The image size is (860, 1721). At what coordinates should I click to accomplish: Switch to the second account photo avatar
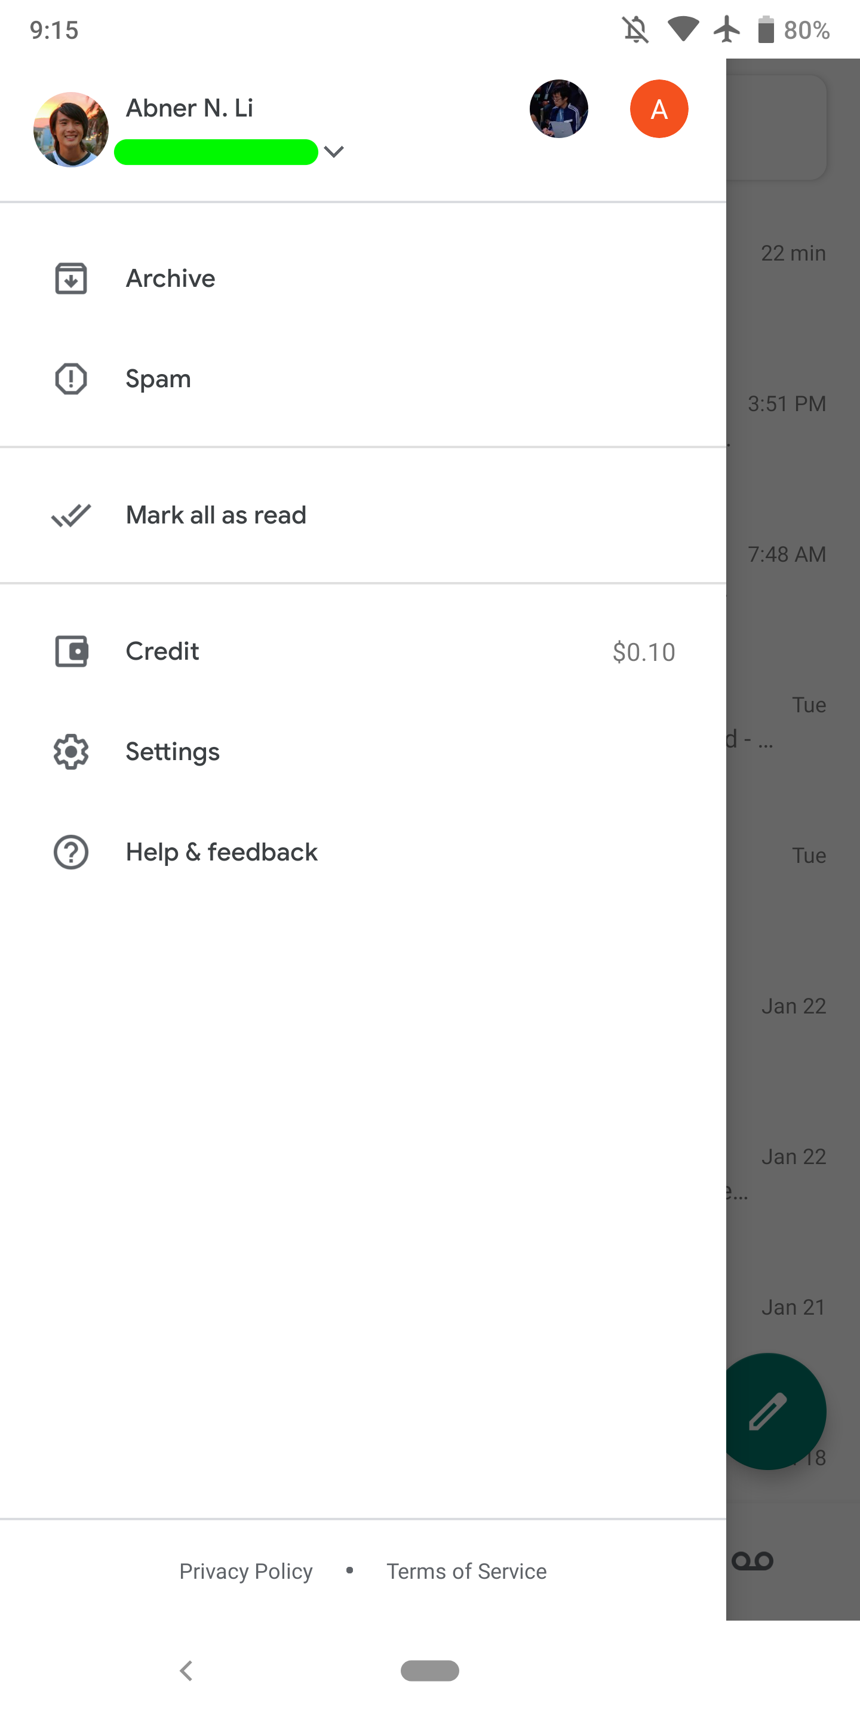coord(558,109)
